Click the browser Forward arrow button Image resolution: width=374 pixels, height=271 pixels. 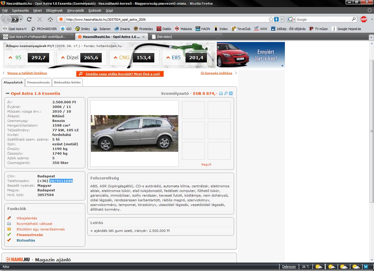15,19
